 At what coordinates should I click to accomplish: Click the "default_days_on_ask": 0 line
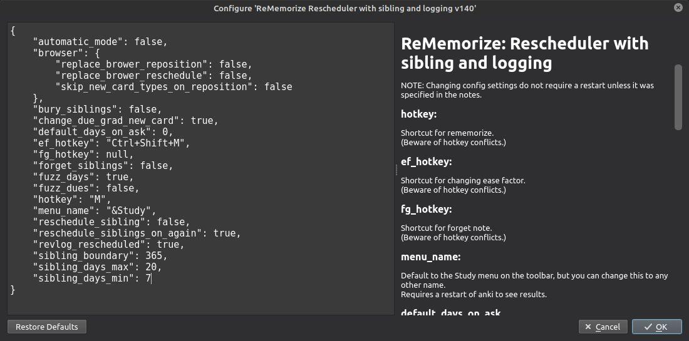pos(103,131)
